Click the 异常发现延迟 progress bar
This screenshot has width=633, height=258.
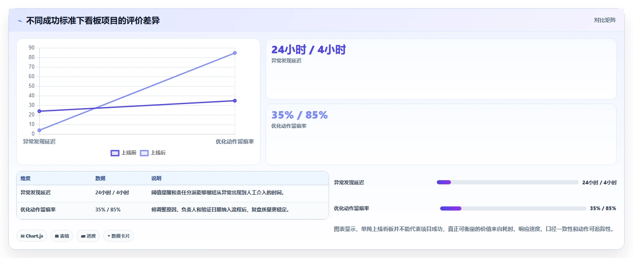point(507,182)
